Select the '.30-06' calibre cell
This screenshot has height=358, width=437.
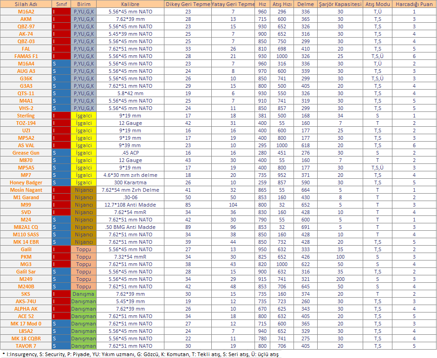coord(130,197)
